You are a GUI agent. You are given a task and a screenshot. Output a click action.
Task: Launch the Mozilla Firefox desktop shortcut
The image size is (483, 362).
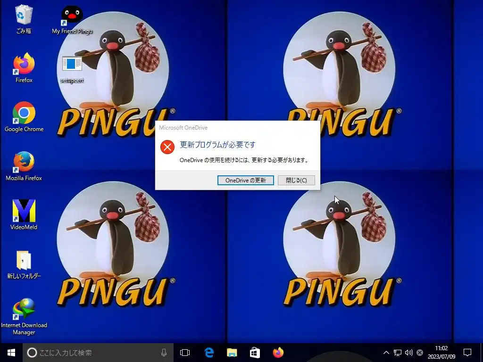tap(24, 166)
